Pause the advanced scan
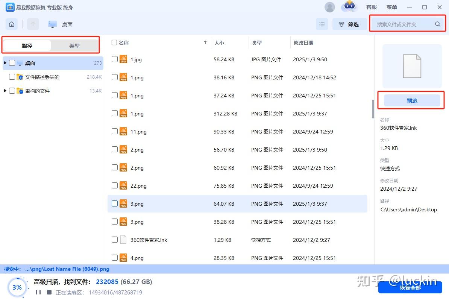 [38, 292]
